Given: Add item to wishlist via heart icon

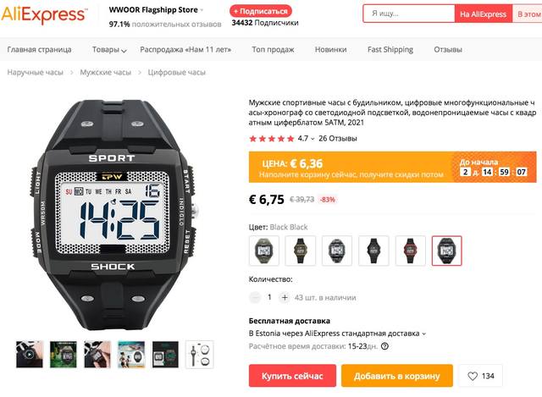Looking at the screenshot, I should coord(473,376).
